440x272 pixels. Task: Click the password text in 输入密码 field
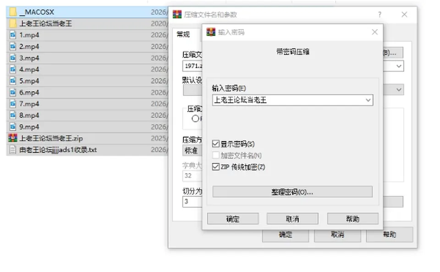click(241, 100)
